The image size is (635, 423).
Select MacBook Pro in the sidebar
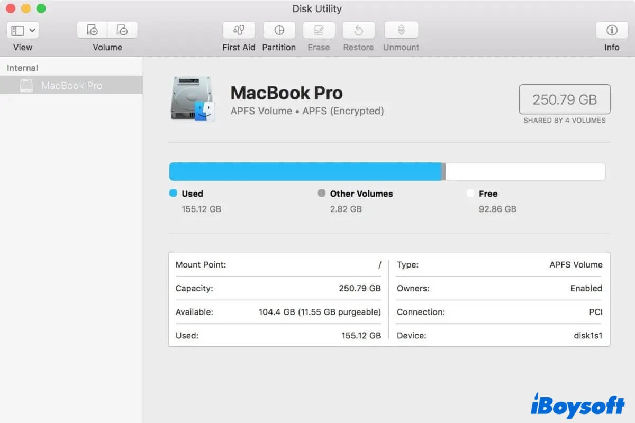[72, 85]
